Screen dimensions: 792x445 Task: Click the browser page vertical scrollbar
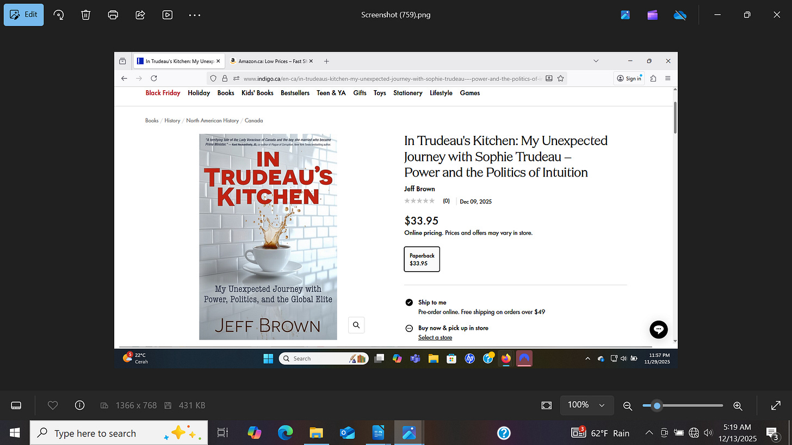[675, 117]
